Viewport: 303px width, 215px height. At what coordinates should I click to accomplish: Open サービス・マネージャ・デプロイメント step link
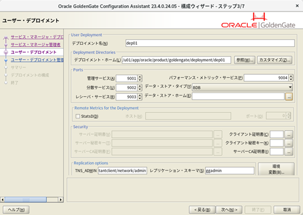[x=37, y=37]
